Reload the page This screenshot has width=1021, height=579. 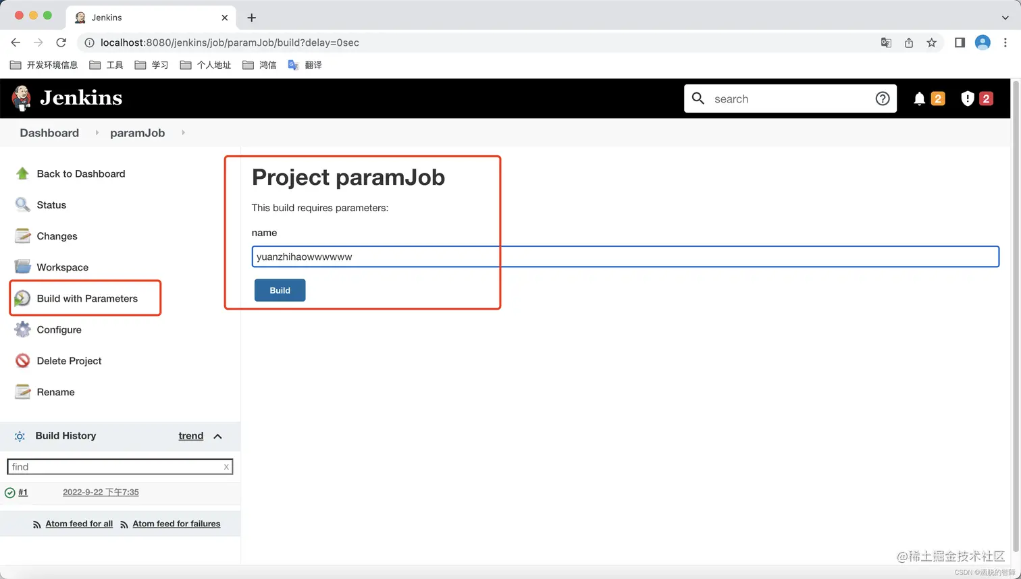[61, 43]
